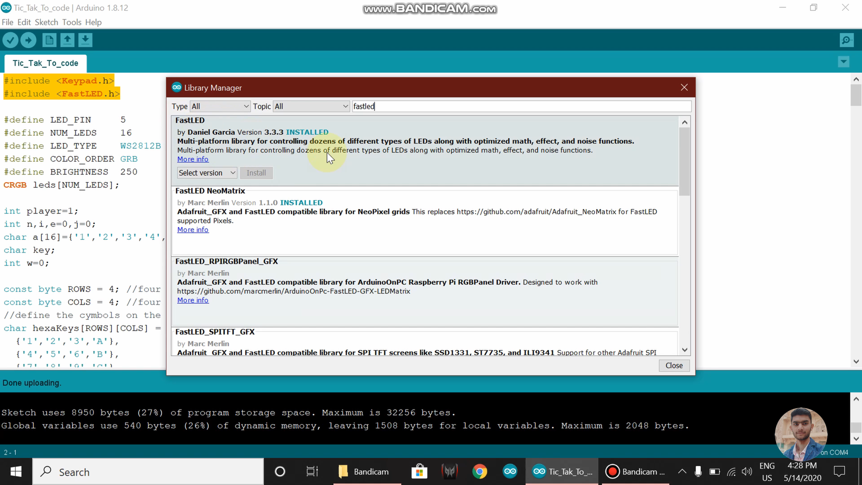Screen dimensions: 862x485
Task: Open the pinned Arduino taskbar icon
Action: [510, 472]
